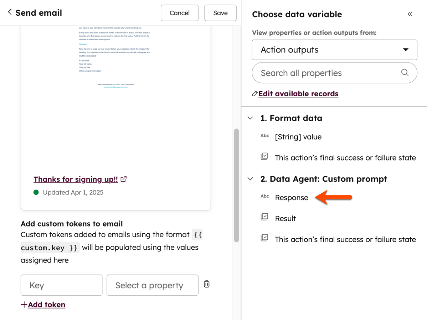427x320 pixels.
Task: Collapse the Choose data variable panel
Action: click(410, 14)
